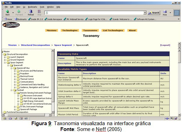This screenshot has width=182, height=132.
Task: Collapse the Spacecraft Bus tree node
Action: 11,68
